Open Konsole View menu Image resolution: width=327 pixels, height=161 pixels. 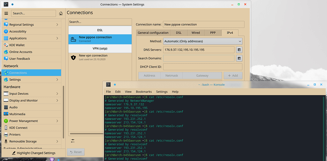pos(128,91)
